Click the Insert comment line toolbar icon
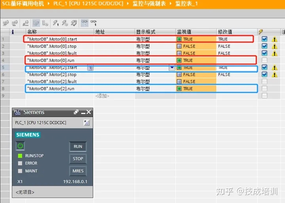 click(26, 23)
